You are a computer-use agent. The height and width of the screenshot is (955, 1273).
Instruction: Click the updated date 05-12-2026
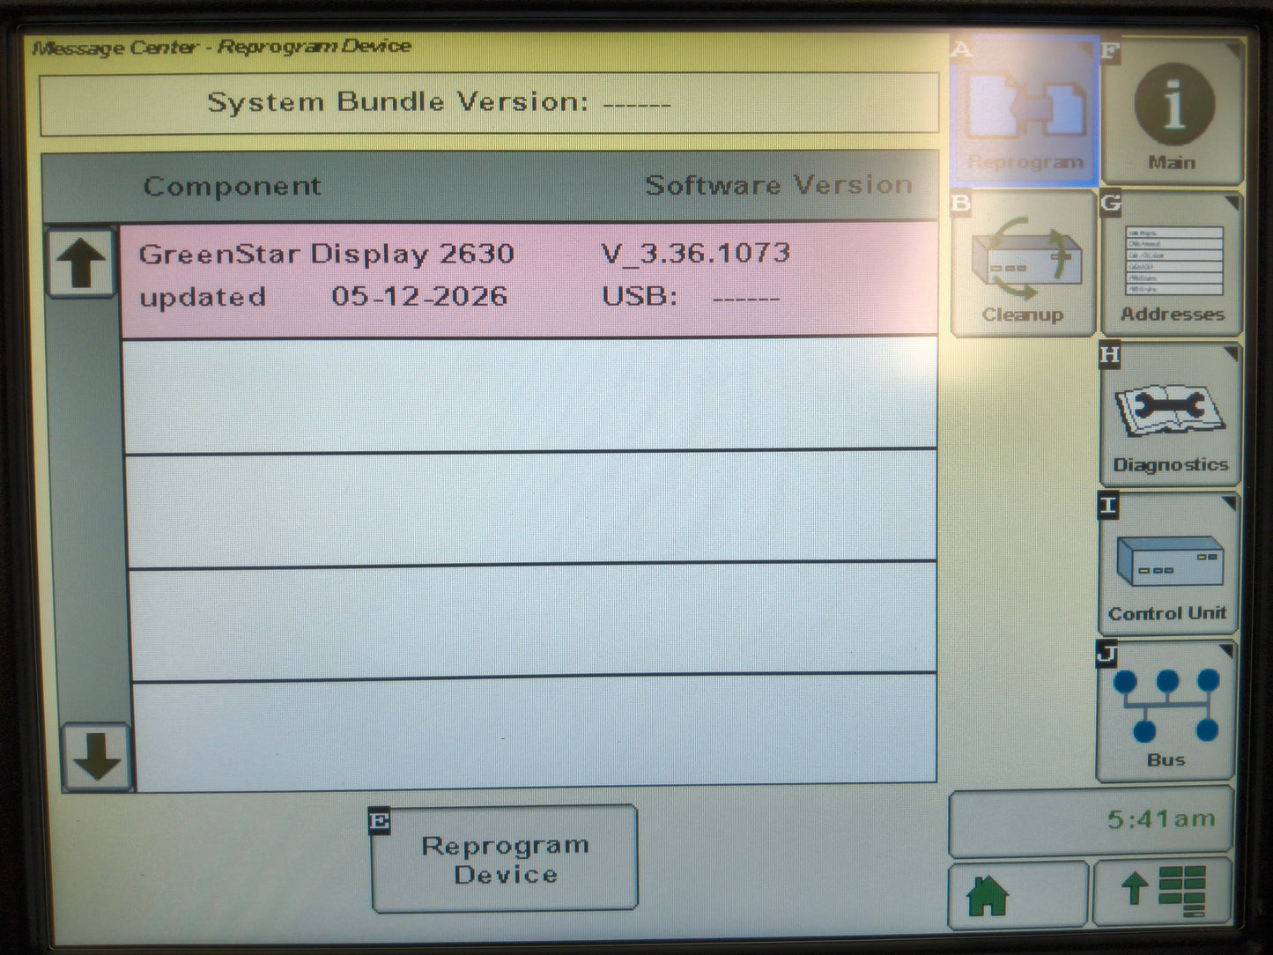[419, 296]
